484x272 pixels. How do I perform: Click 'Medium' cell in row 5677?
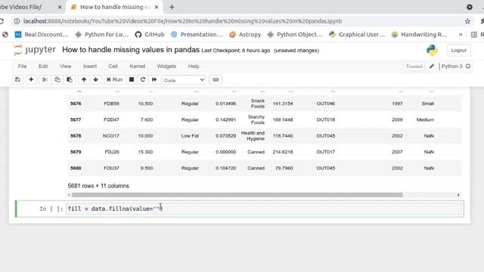pyautogui.click(x=425, y=119)
